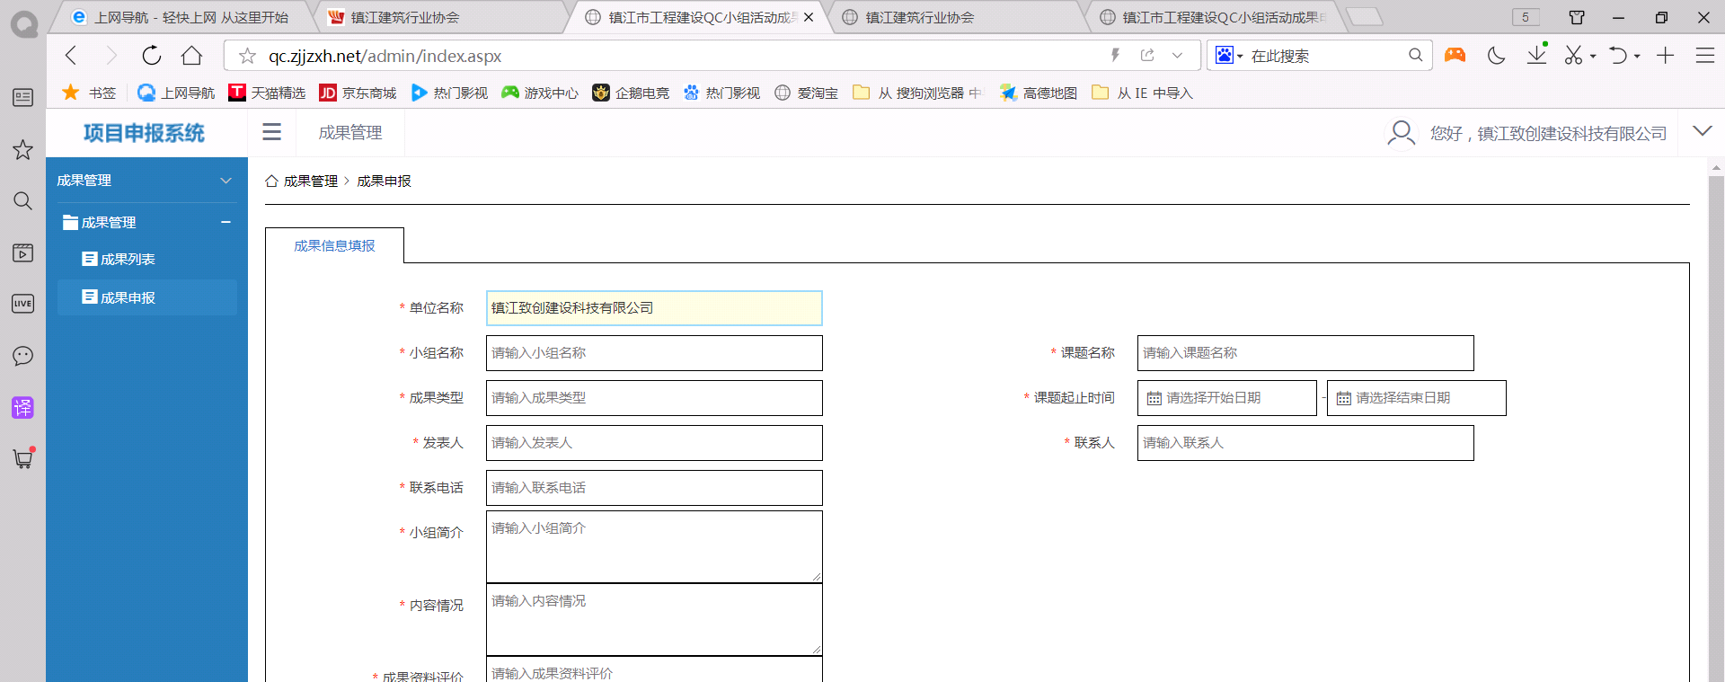Screen dimensions: 1725x682
Task: Click the 发表人 input field
Action: point(654,443)
